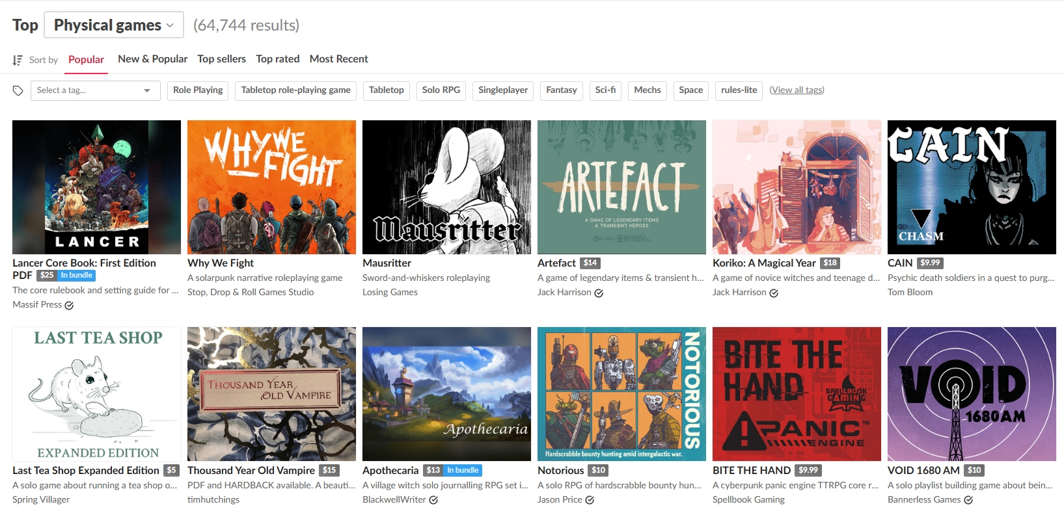Click verified badge next to Massif Press
1064x515 pixels.
click(x=69, y=305)
